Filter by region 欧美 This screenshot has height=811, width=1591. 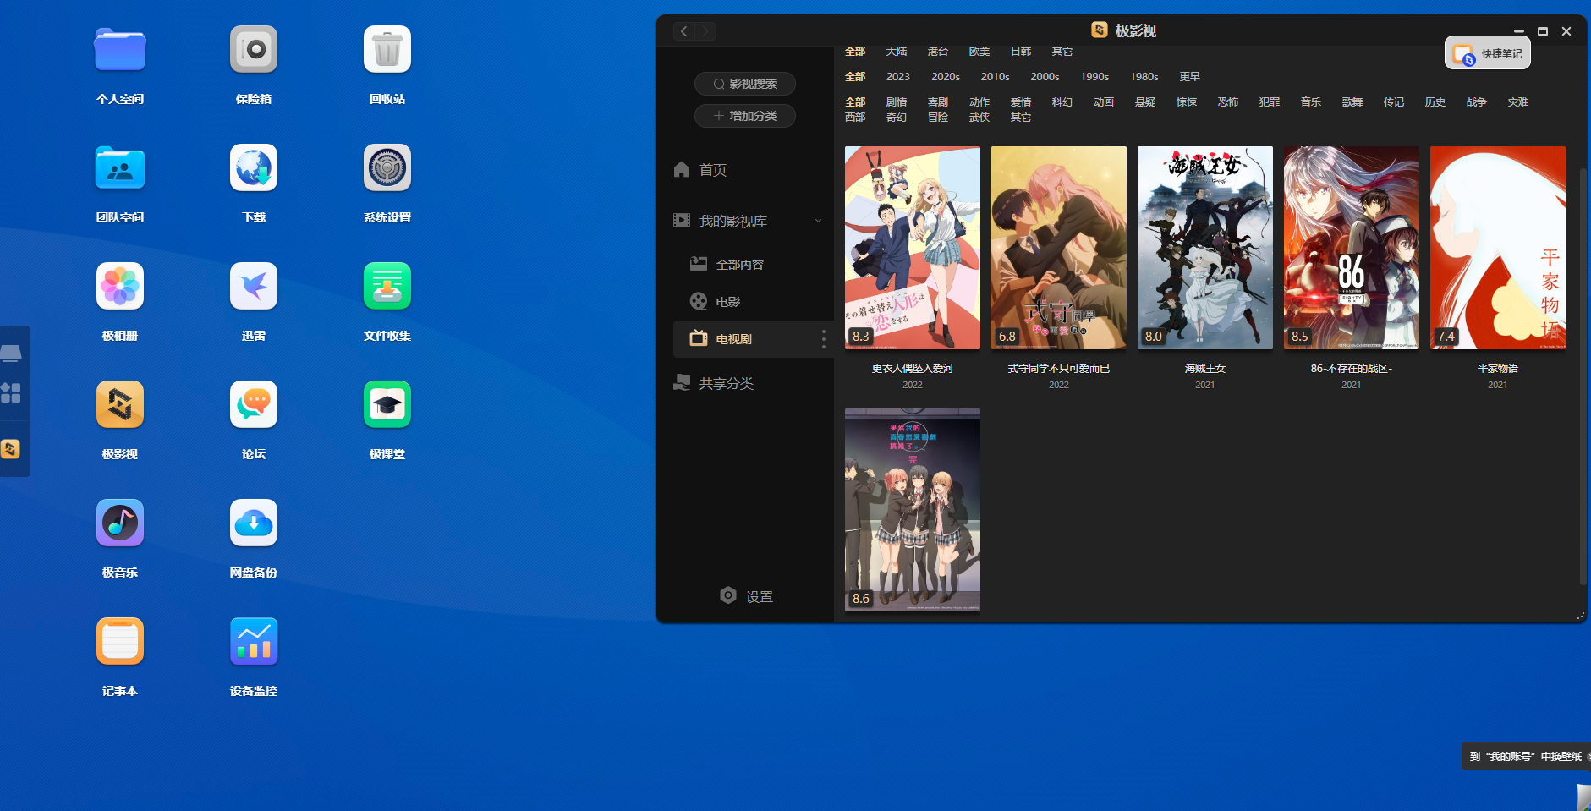979,52
